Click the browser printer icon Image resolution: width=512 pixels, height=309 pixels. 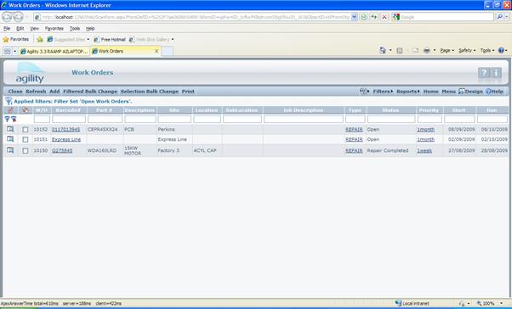(x=426, y=51)
